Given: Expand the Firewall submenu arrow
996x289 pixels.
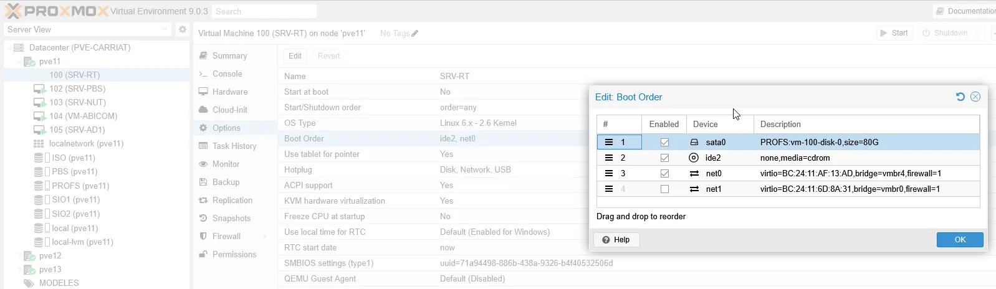Looking at the screenshot, I should coord(265,237).
